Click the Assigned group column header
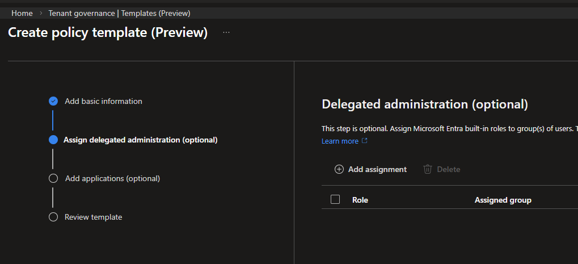578x264 pixels. pyautogui.click(x=503, y=200)
